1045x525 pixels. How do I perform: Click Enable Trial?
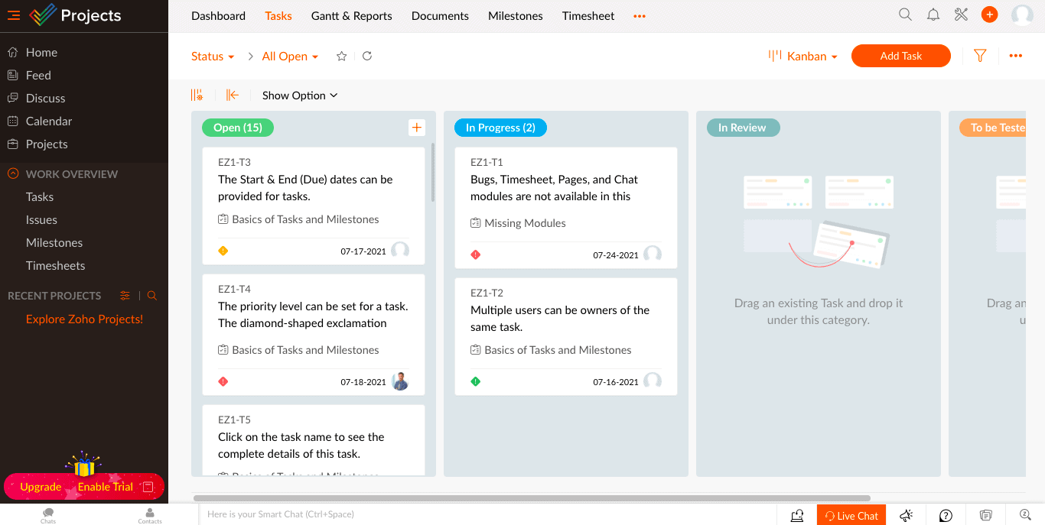click(106, 487)
